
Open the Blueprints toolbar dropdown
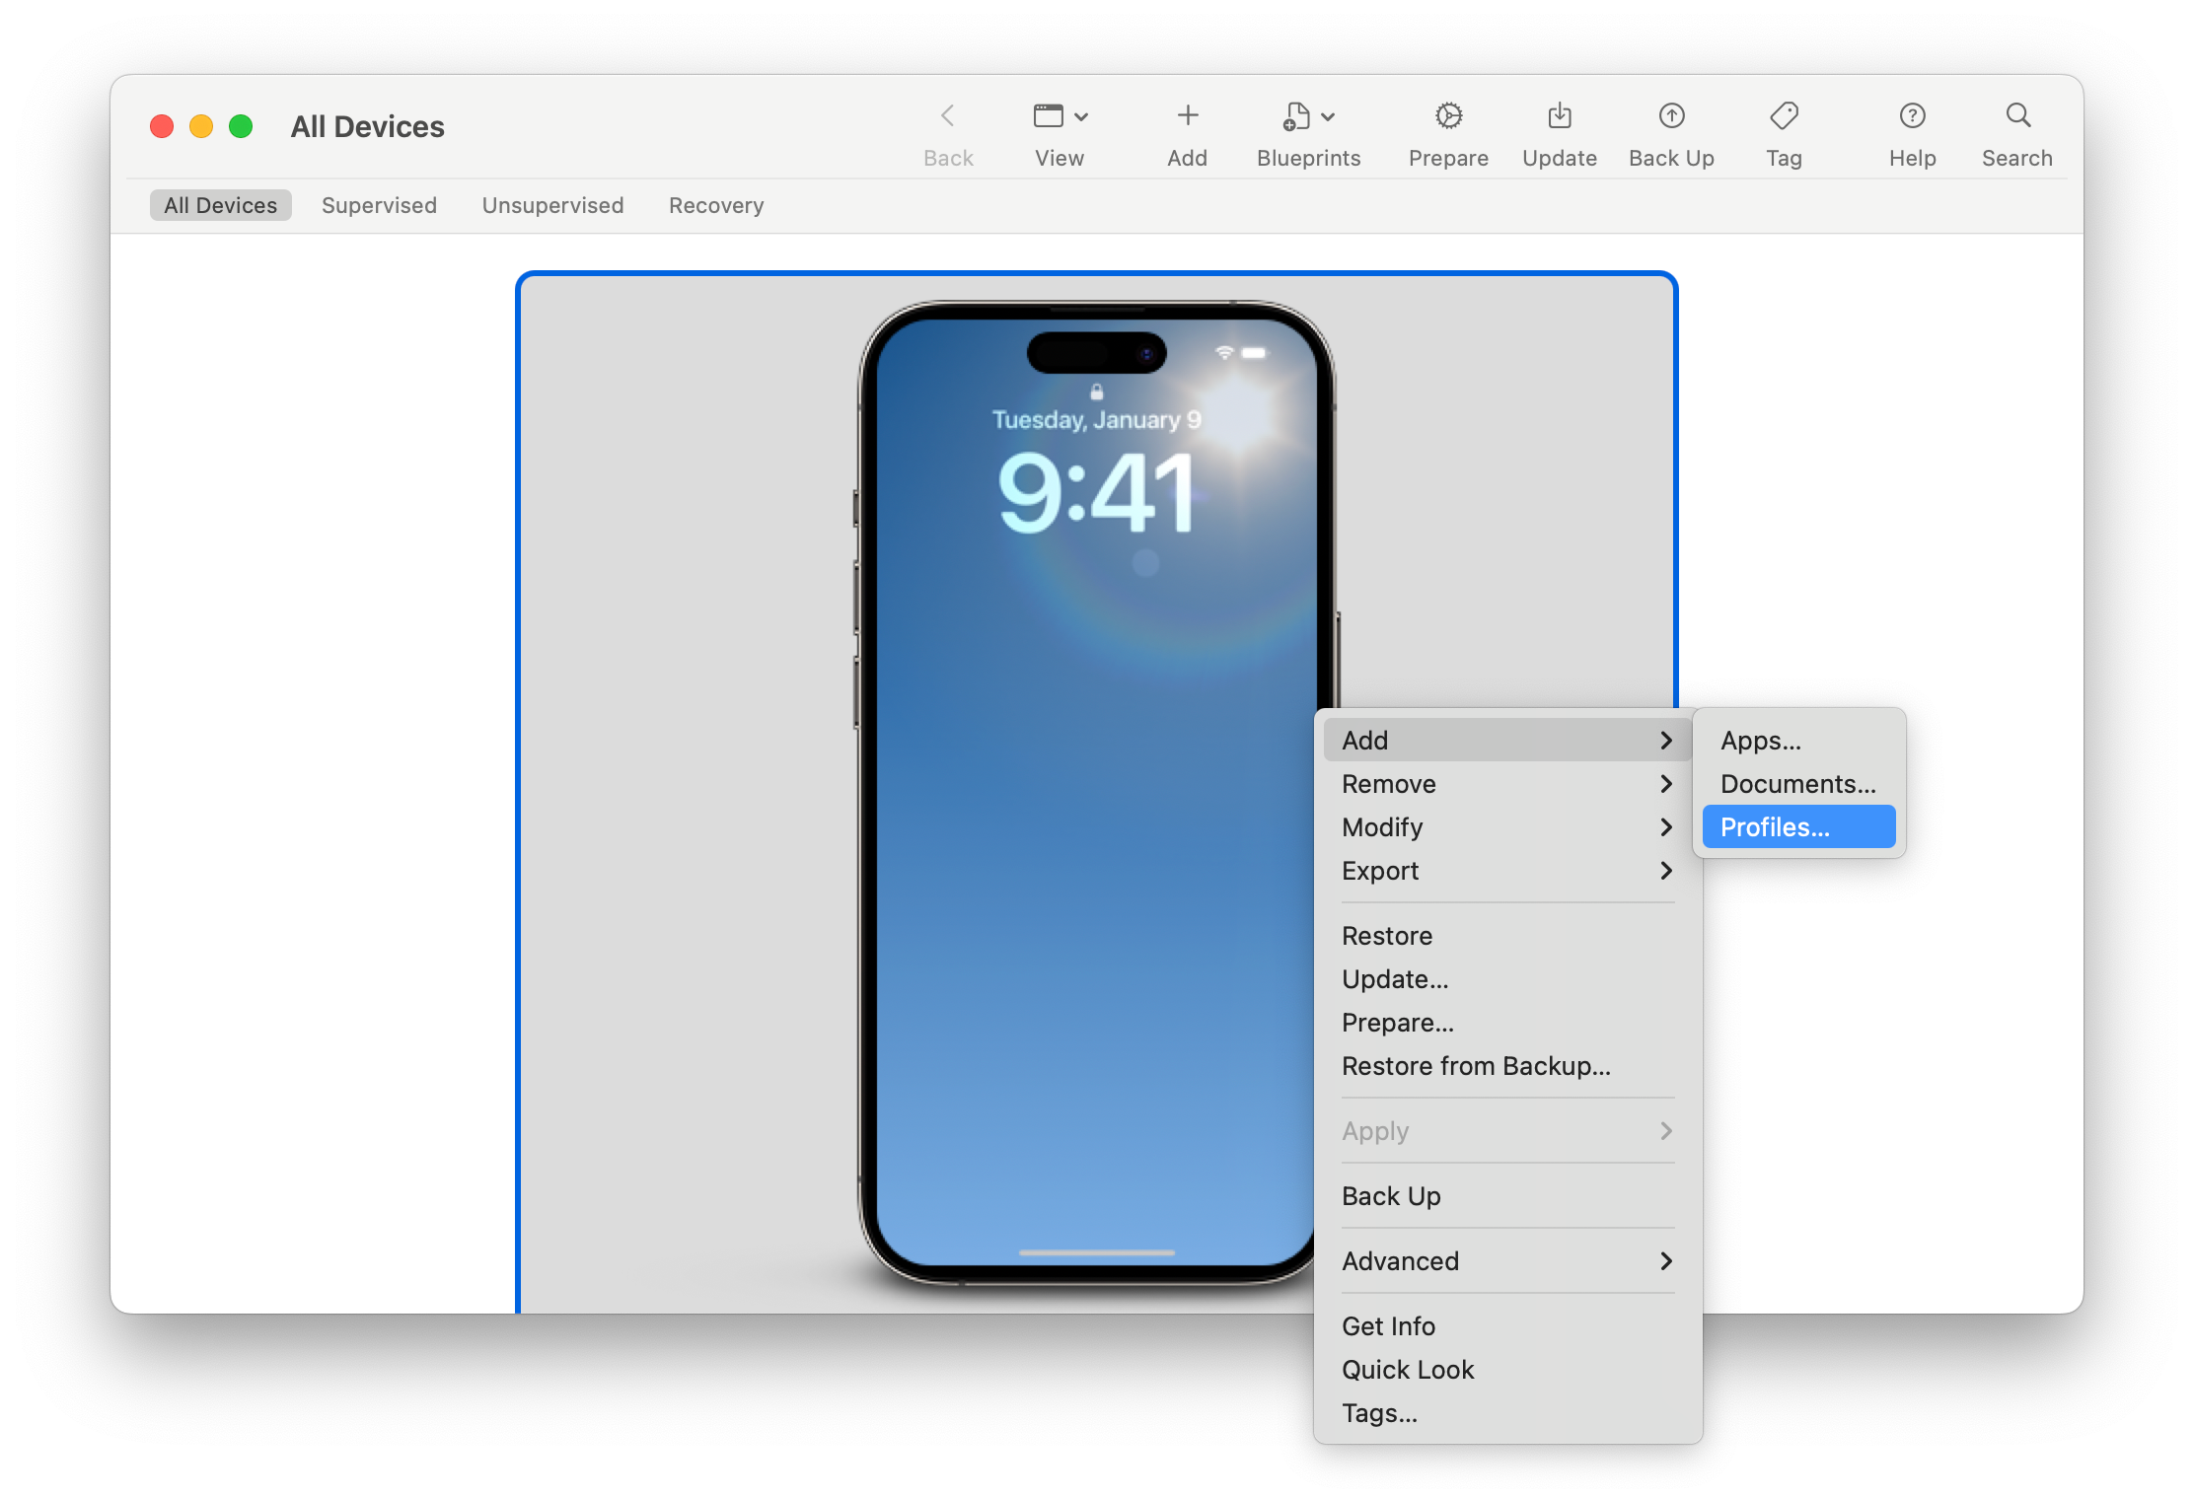point(1308,116)
